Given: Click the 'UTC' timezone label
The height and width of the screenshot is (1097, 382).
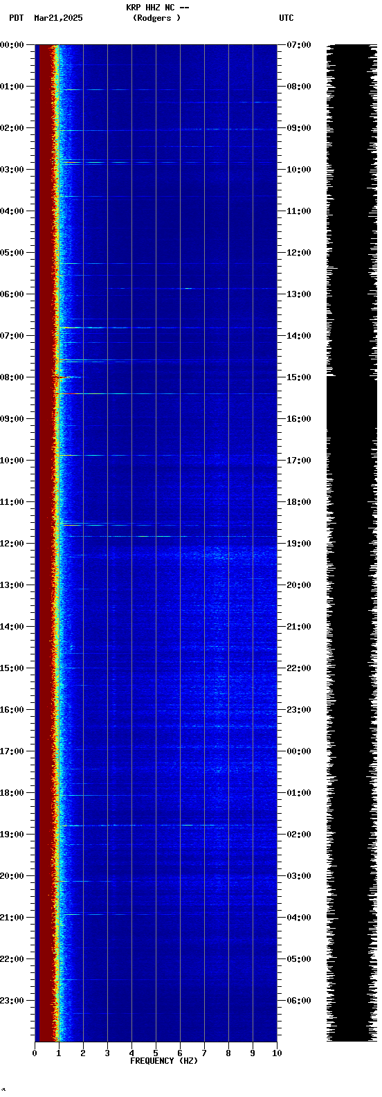Looking at the screenshot, I should point(286,18).
